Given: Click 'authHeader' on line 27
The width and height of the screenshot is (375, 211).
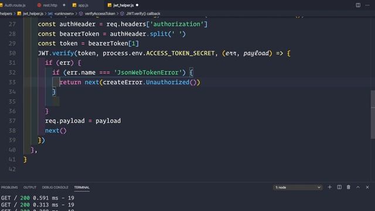Looking at the screenshot, I should [x=77, y=24].
